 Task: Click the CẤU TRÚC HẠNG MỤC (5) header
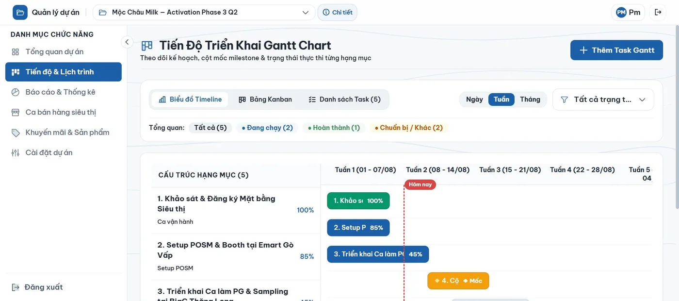coord(204,175)
